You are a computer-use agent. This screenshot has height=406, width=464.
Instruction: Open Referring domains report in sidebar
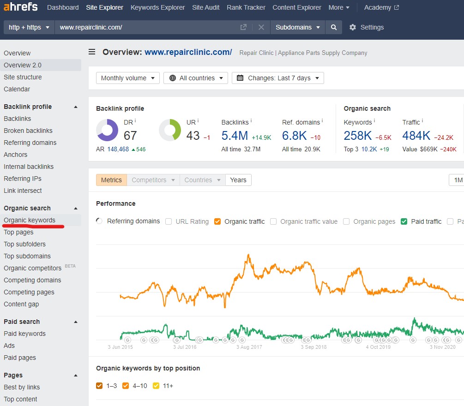30,143
